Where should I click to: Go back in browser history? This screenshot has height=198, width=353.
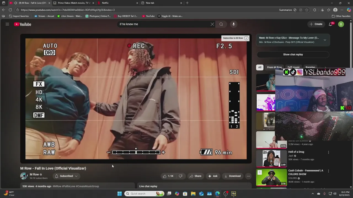tap(4, 10)
